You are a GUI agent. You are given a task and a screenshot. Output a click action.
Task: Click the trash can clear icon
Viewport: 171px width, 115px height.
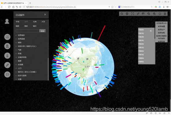(165, 14)
